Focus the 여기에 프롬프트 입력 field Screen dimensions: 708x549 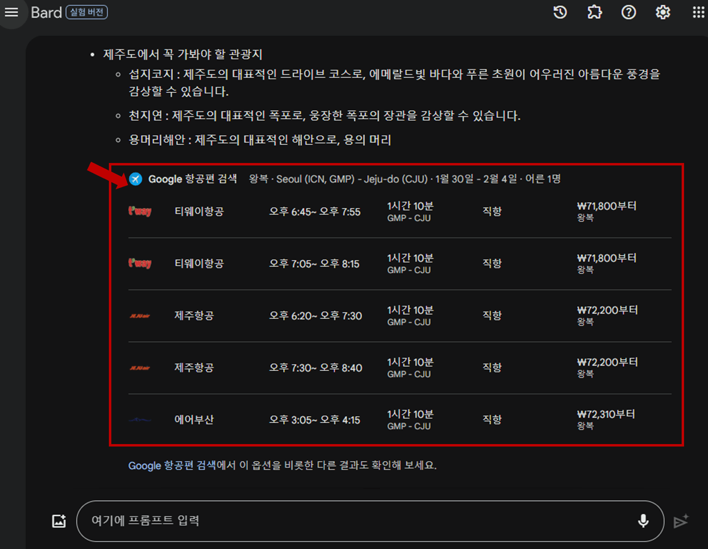pos(370,521)
